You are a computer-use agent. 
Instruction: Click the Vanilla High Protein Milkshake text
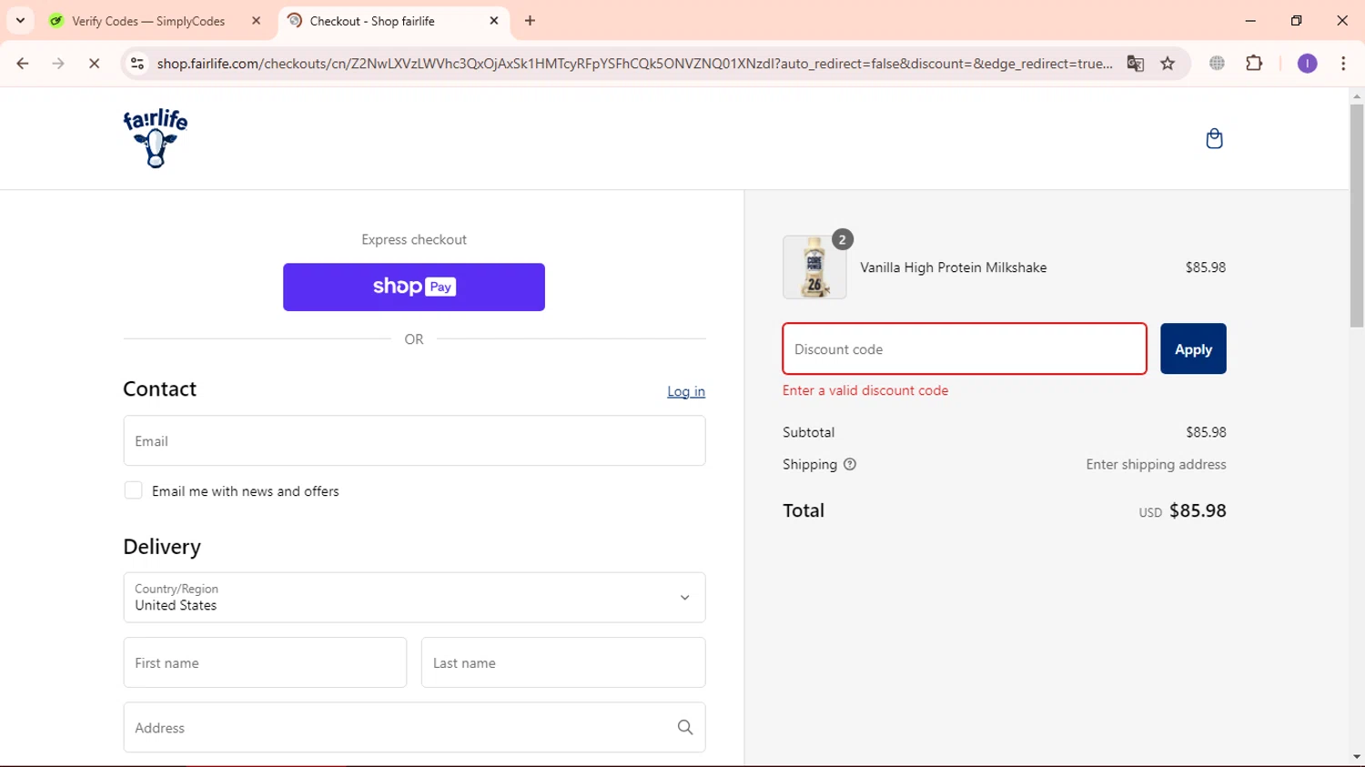954,267
